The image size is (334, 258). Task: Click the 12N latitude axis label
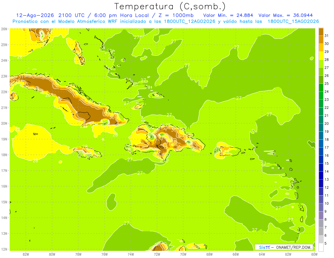(4, 249)
